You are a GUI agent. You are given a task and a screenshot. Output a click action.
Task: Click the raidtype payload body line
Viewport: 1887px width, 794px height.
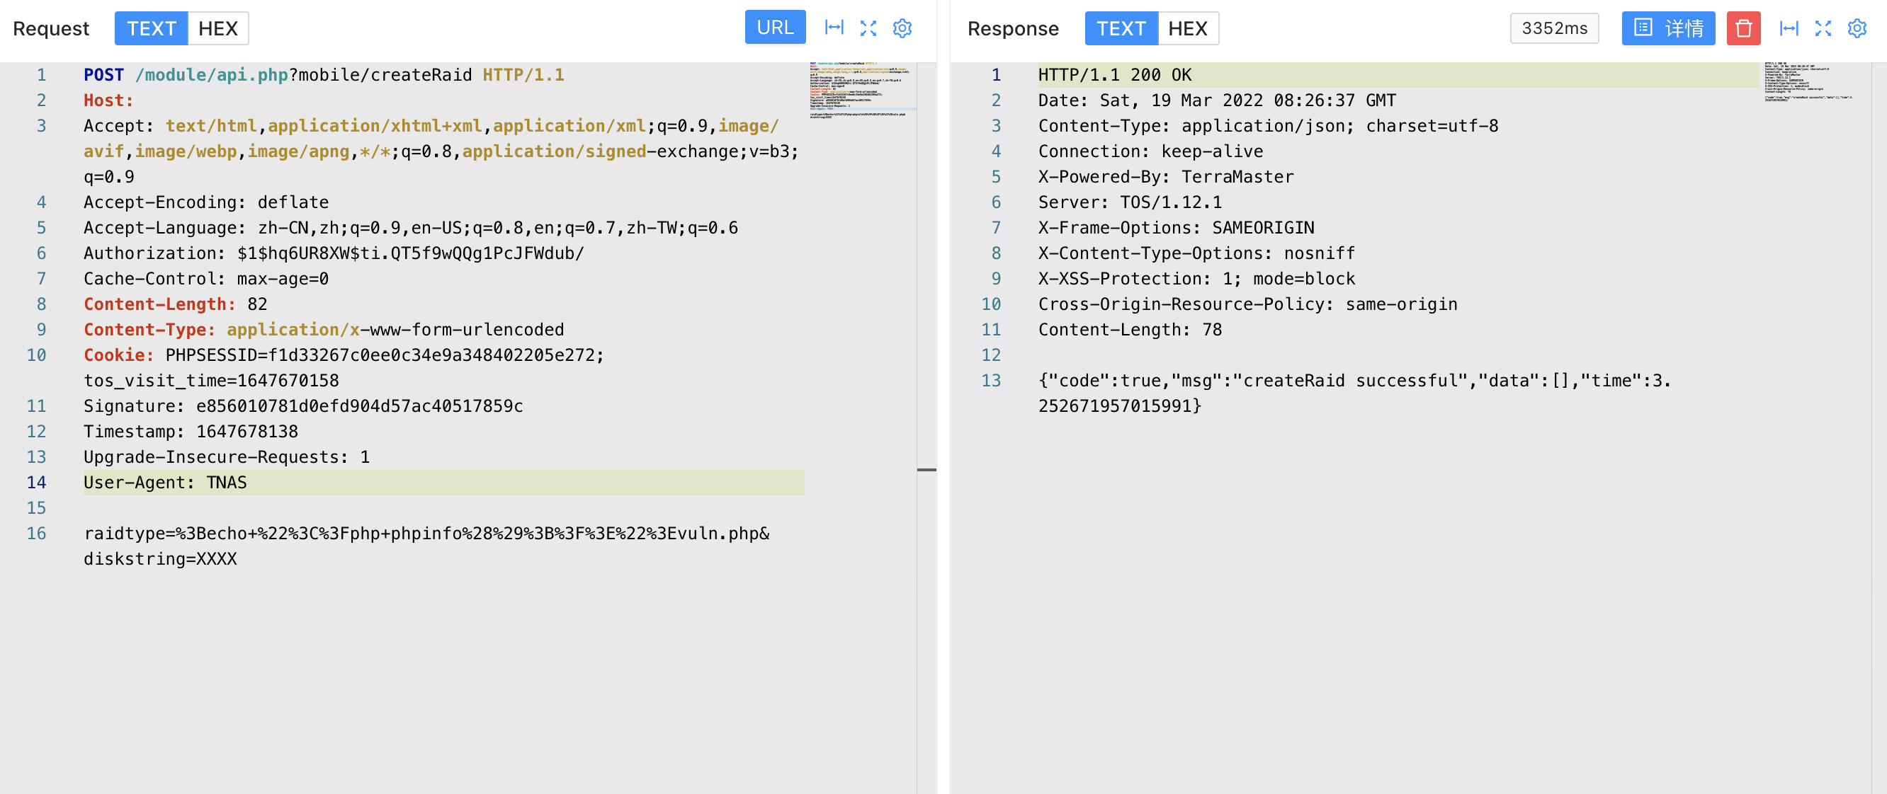(426, 534)
